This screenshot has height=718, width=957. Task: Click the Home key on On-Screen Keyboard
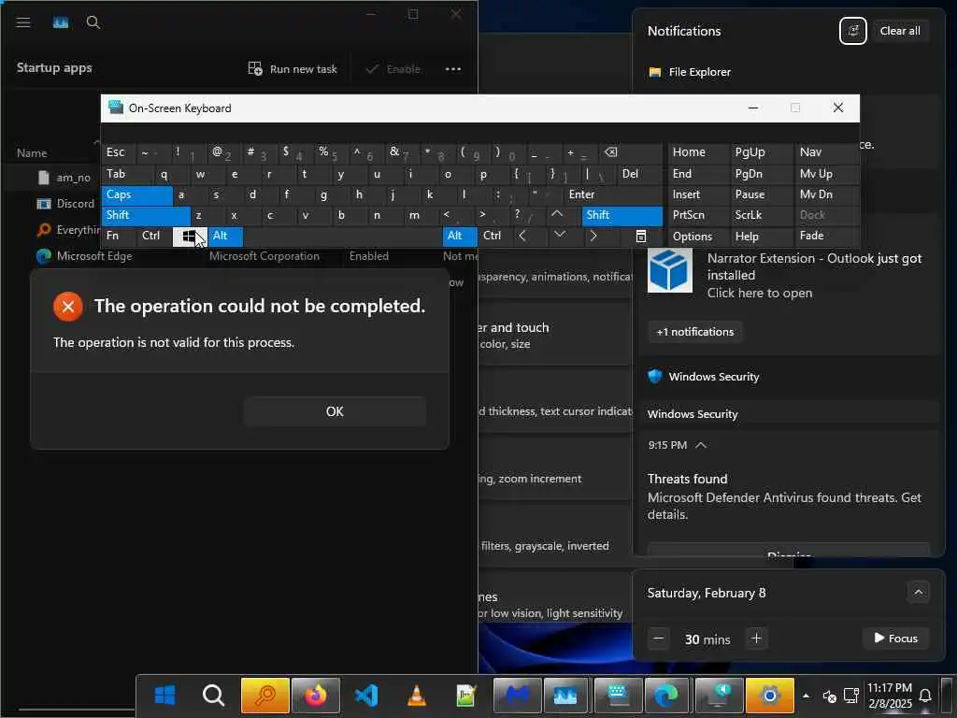click(698, 152)
